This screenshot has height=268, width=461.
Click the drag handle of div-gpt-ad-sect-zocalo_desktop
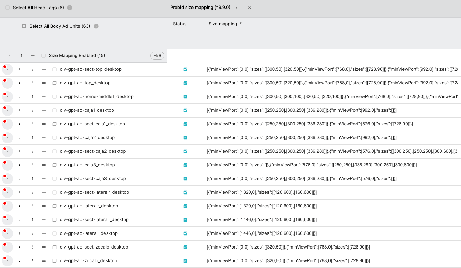(43, 247)
